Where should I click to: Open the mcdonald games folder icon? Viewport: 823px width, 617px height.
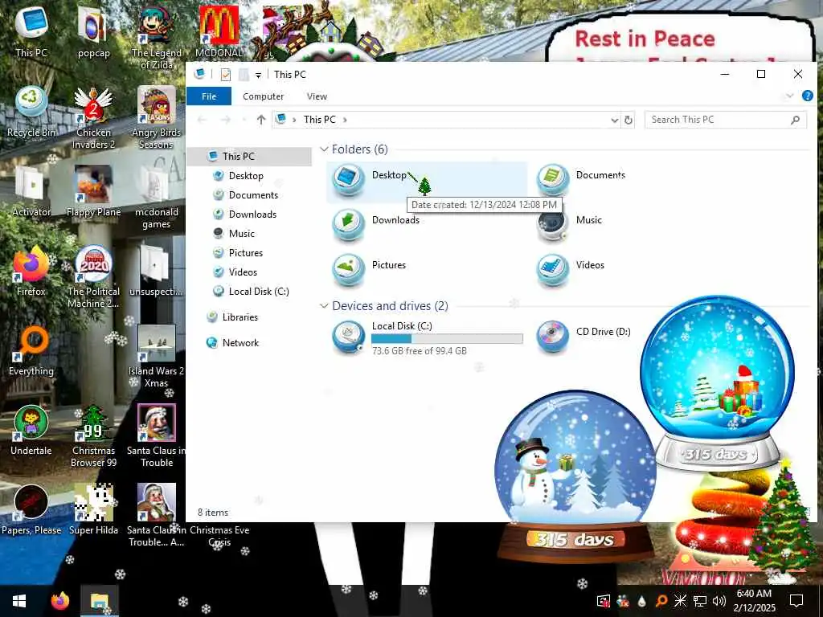pyautogui.click(x=157, y=198)
